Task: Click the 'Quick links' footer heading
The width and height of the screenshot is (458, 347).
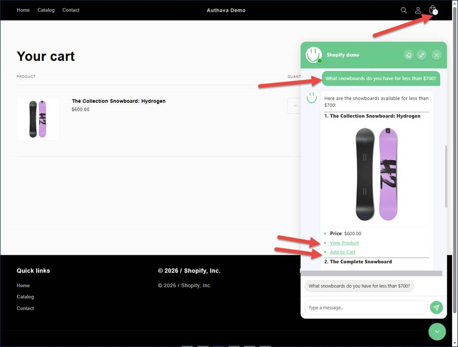Action: [33, 271]
